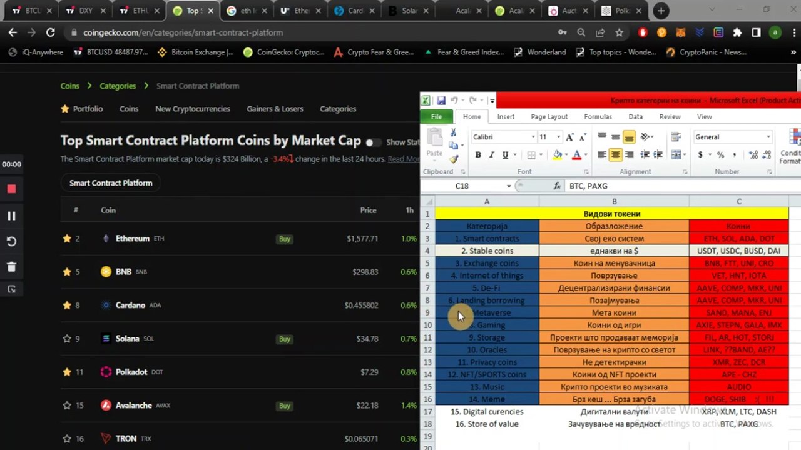Apply bottom vertical alignment in Excel
This screenshot has width=801, height=450.
pyautogui.click(x=629, y=137)
